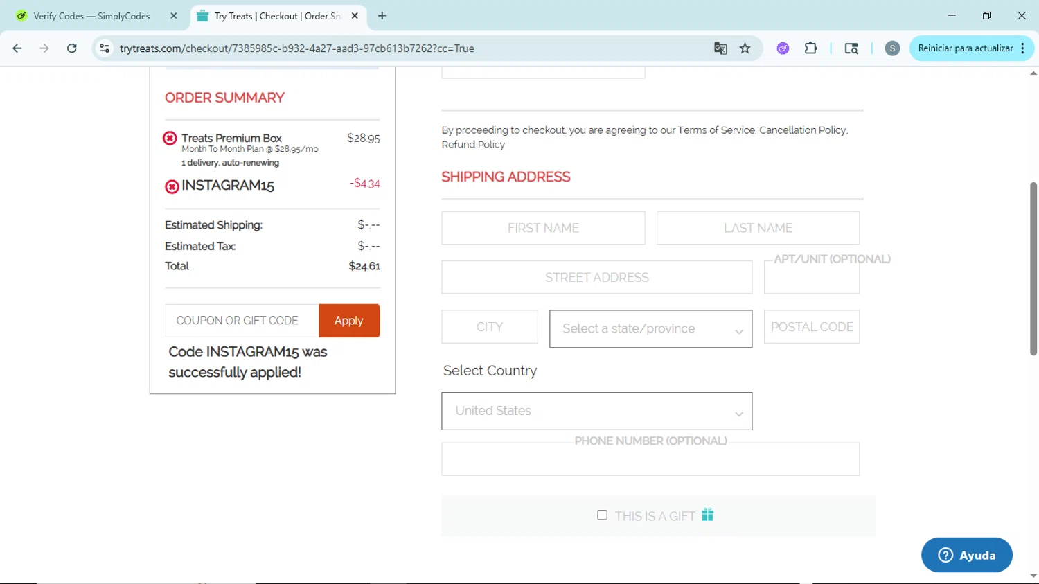Viewport: 1039px width, 584px height.
Task: Apply the coupon code
Action: point(349,321)
